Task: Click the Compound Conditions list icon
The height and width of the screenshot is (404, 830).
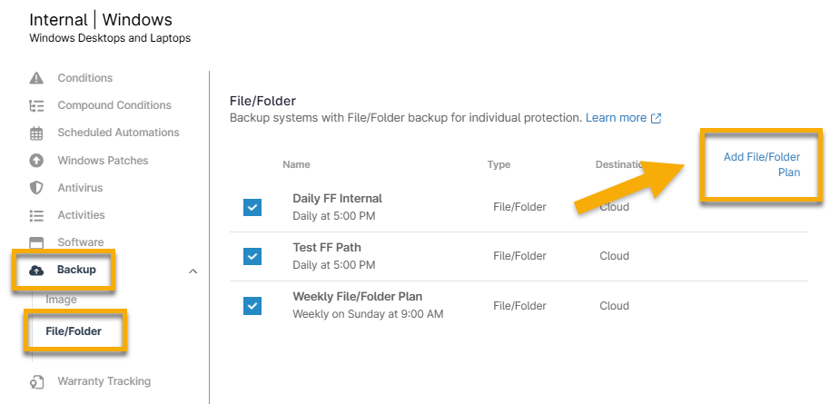Action: tap(36, 105)
